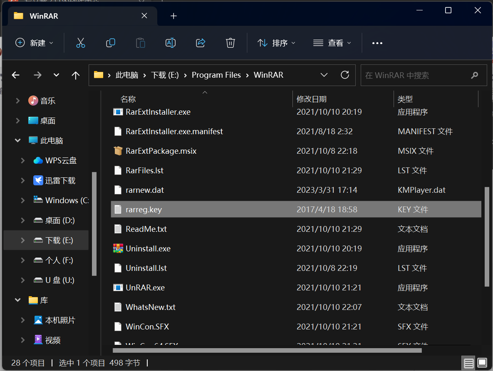
Task: Click the Rename icon in toolbar
Action: [171, 43]
